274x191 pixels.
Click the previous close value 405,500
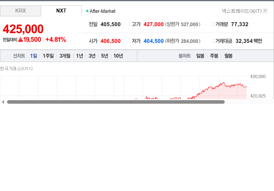pyautogui.click(x=110, y=24)
